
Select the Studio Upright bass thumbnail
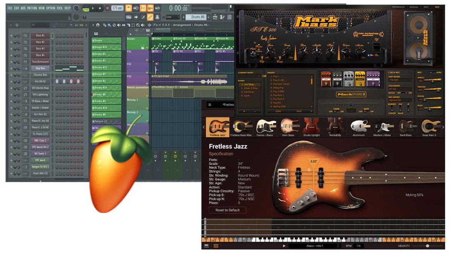coord(312,127)
